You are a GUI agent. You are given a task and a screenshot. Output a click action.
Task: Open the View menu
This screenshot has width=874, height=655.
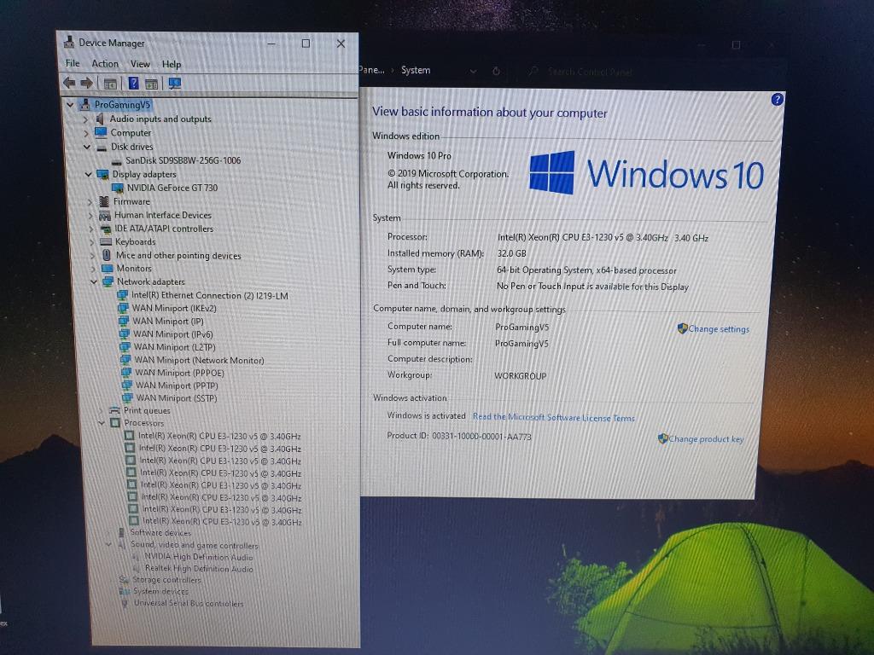tap(141, 64)
